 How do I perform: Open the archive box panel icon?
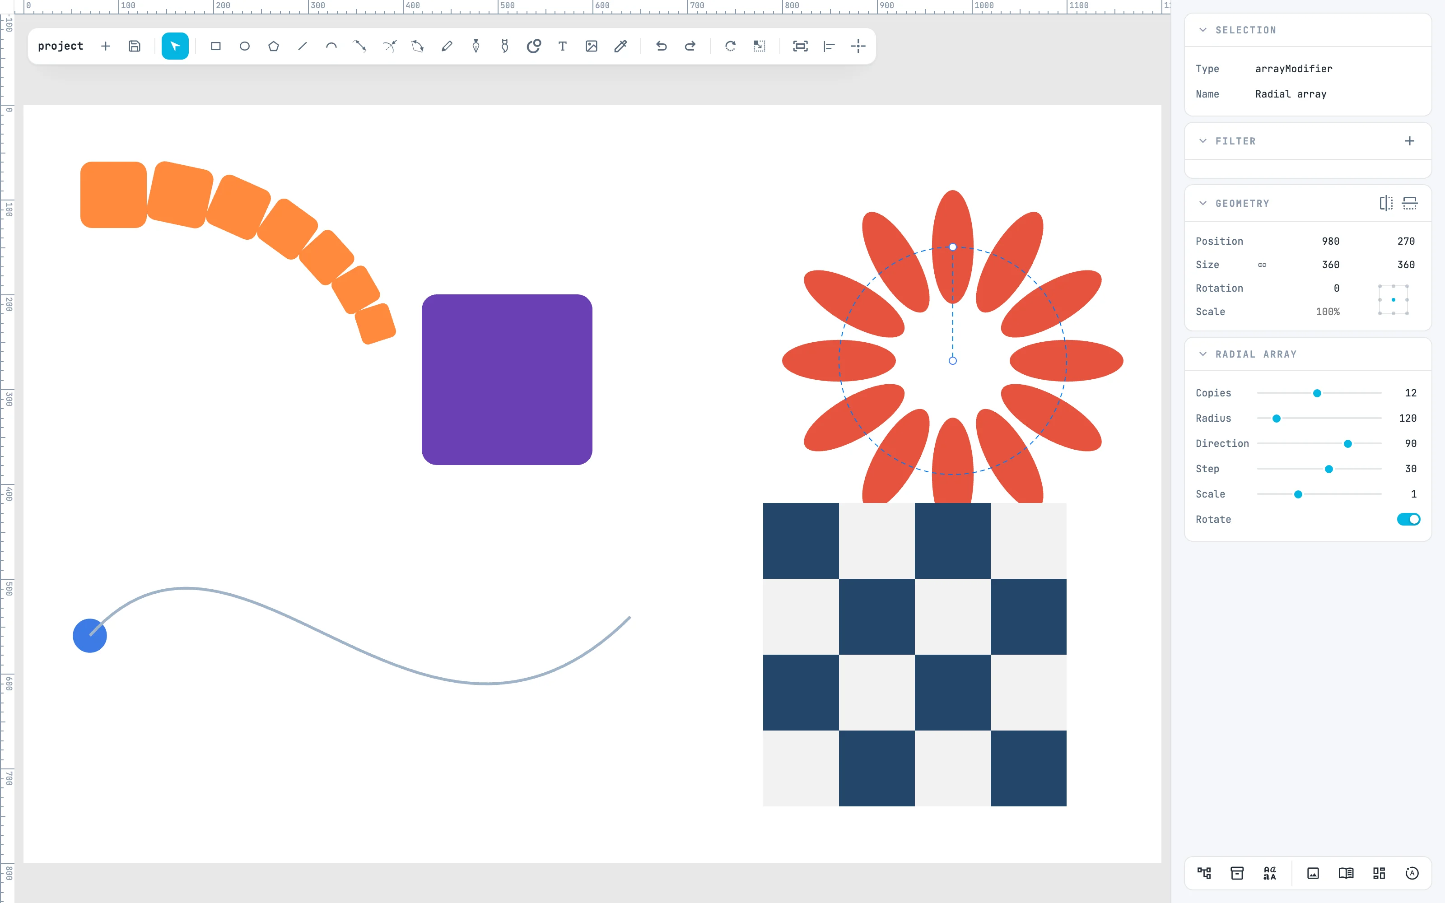(1237, 873)
